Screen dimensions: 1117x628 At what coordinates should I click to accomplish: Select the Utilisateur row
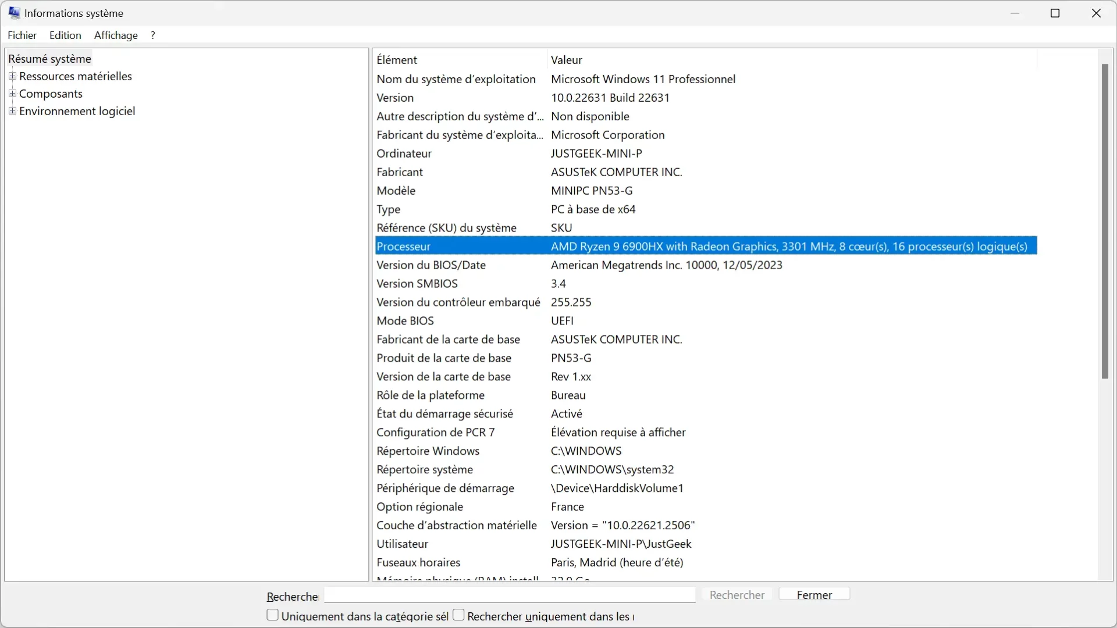pos(706,544)
